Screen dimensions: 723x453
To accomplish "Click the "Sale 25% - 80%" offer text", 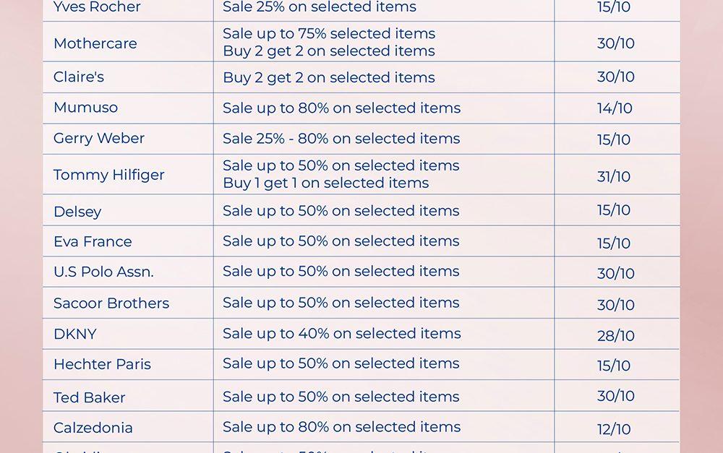I will coord(341,138).
